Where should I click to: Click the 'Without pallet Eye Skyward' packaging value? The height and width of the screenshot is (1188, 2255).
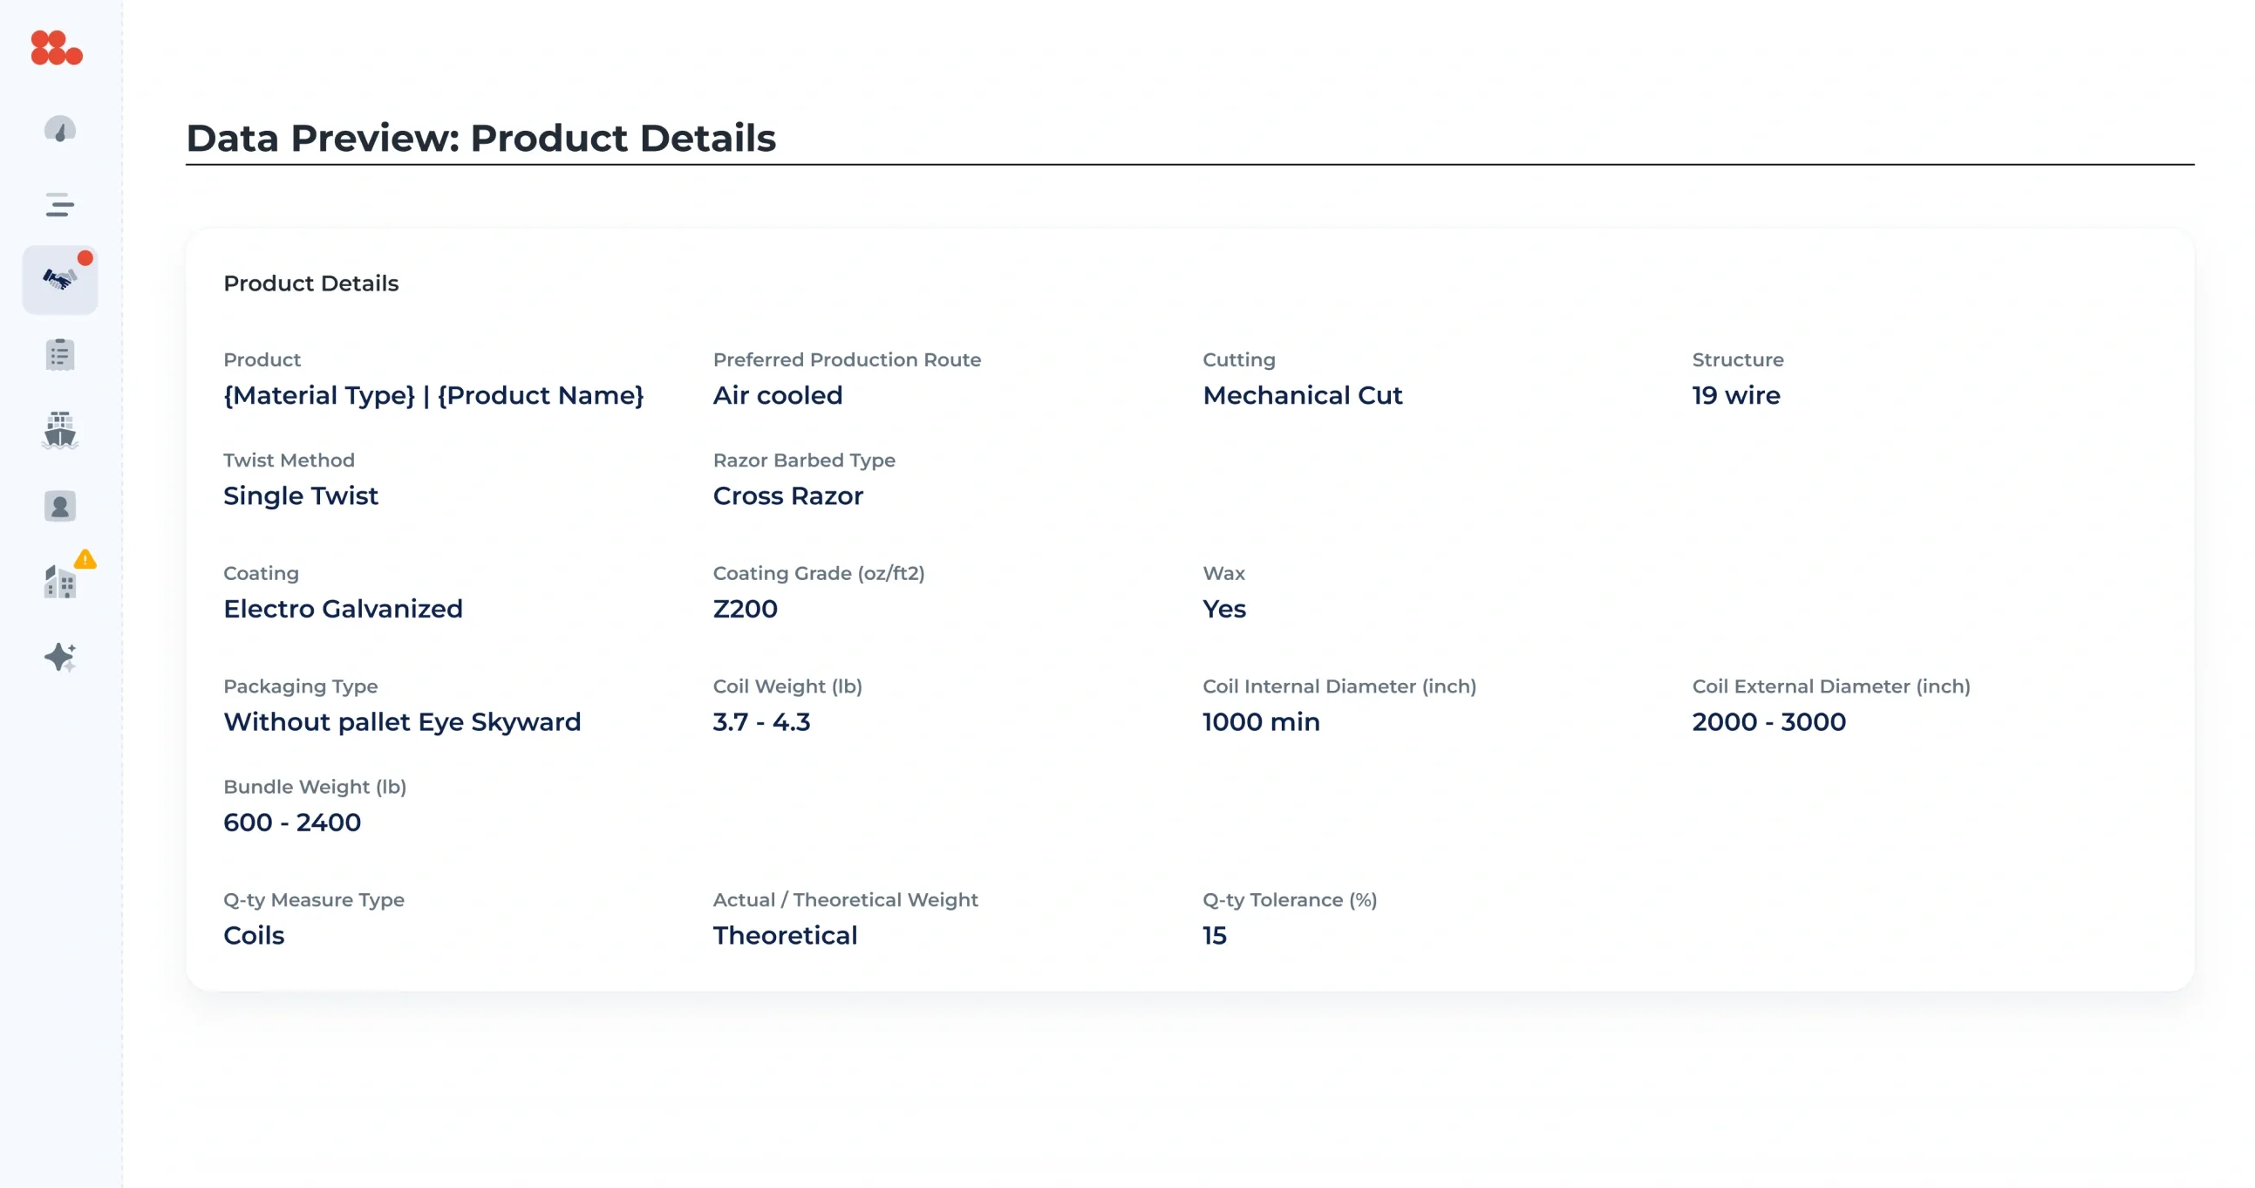coord(402,722)
